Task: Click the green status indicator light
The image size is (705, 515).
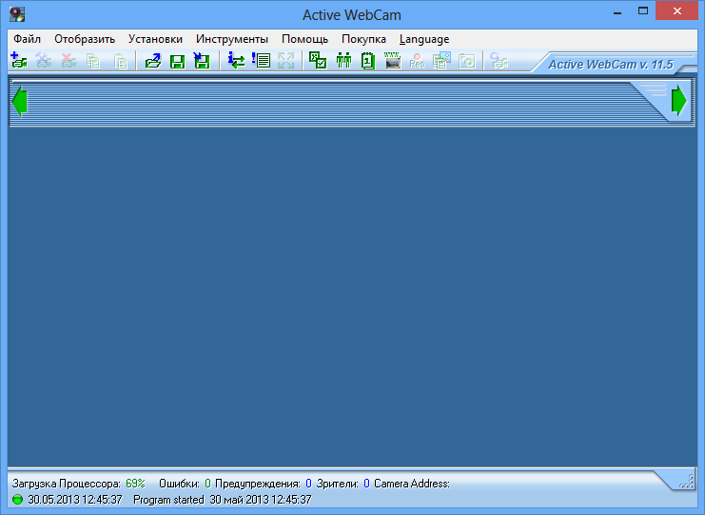Action: point(17,499)
